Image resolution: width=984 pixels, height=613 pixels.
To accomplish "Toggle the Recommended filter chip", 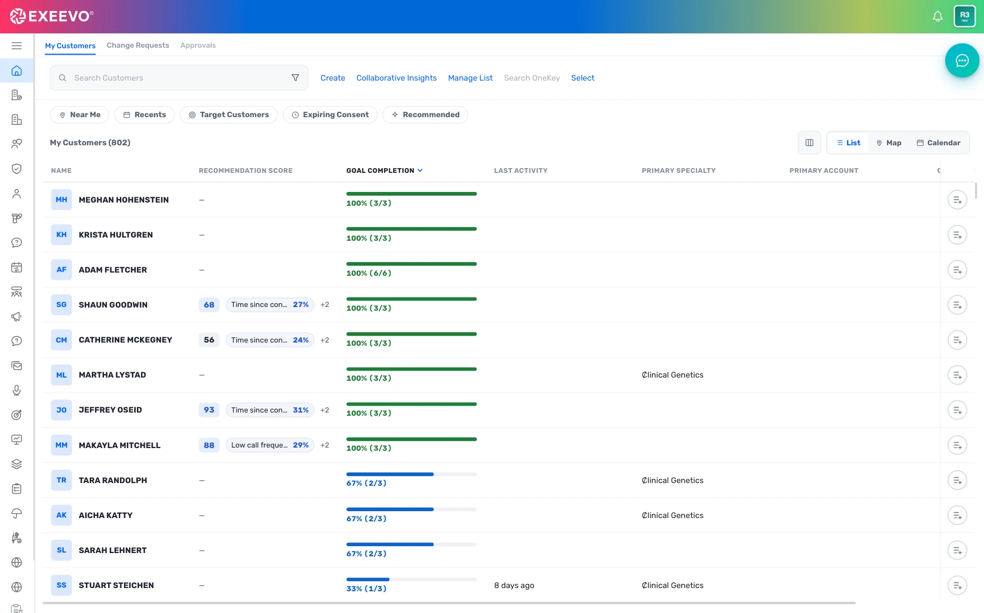I will [x=425, y=115].
